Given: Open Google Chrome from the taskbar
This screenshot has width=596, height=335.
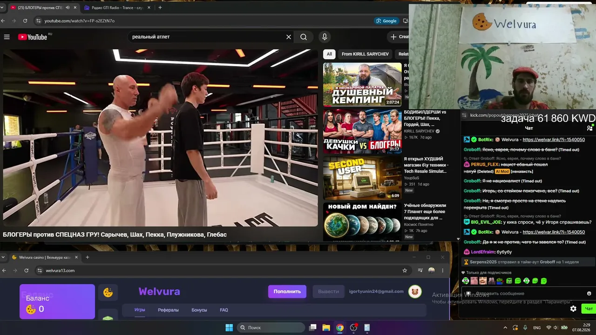Looking at the screenshot, I should pos(340,328).
